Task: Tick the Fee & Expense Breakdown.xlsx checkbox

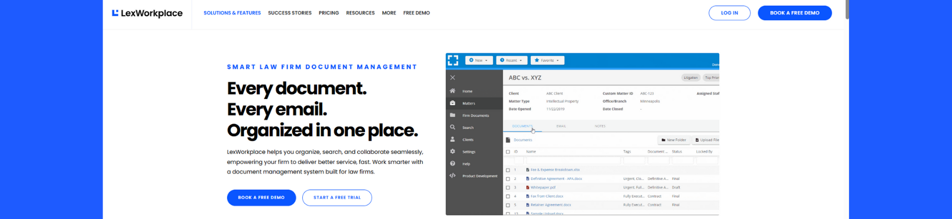Action: click(508, 170)
